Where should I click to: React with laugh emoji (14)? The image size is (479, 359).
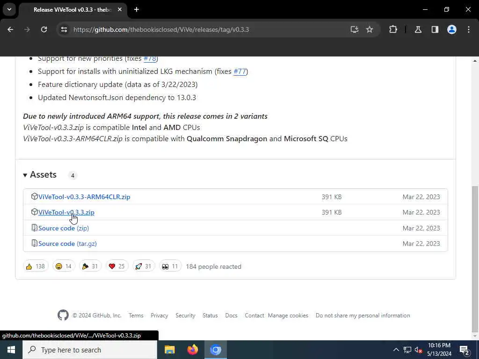point(64,266)
